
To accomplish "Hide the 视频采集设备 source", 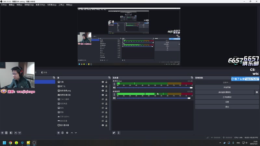I will (103, 95).
